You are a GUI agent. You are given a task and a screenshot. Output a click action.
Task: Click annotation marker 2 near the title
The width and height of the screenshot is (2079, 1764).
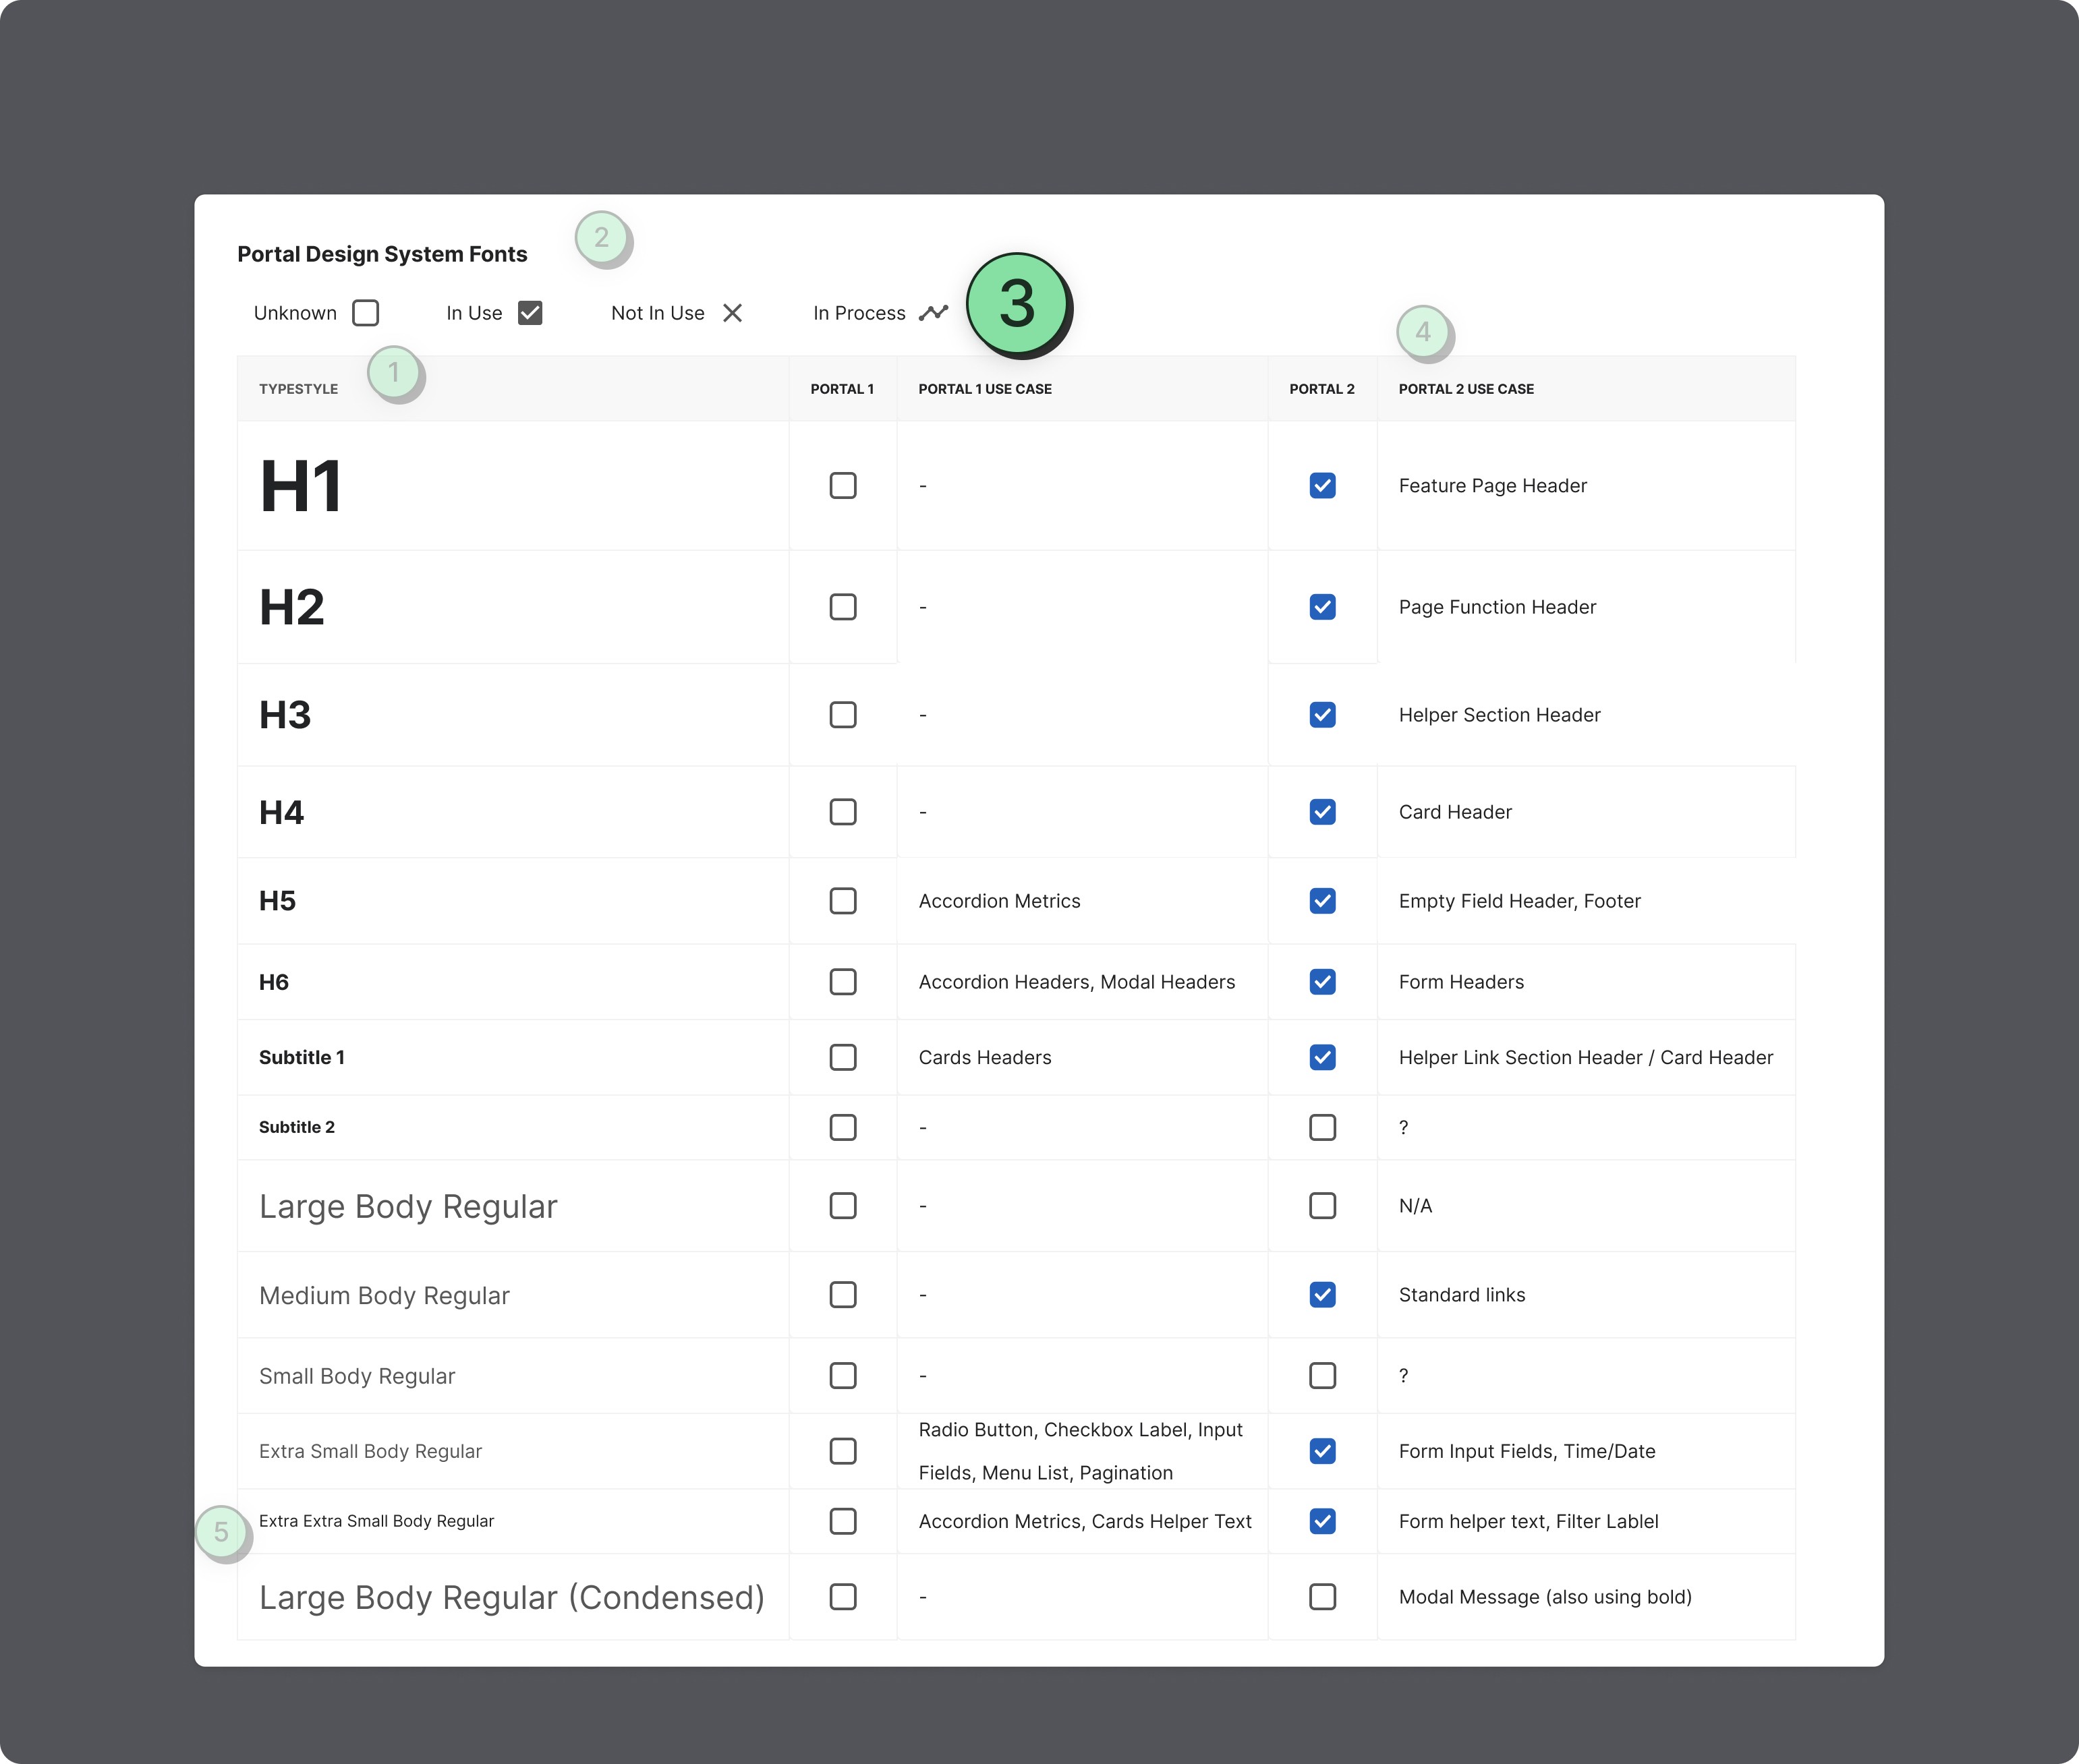coord(600,237)
